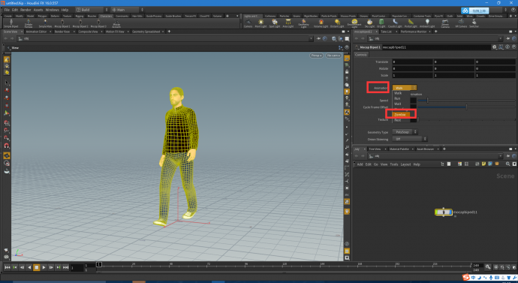Screen dimensions: 518x283
Task: Adjust the Speed slider
Action: pos(466,100)
